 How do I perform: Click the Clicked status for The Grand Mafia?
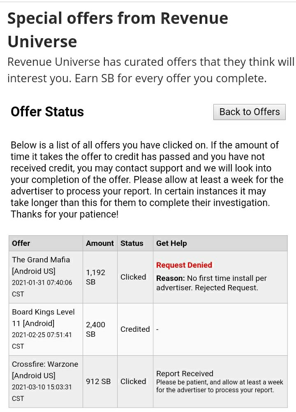[133, 277]
